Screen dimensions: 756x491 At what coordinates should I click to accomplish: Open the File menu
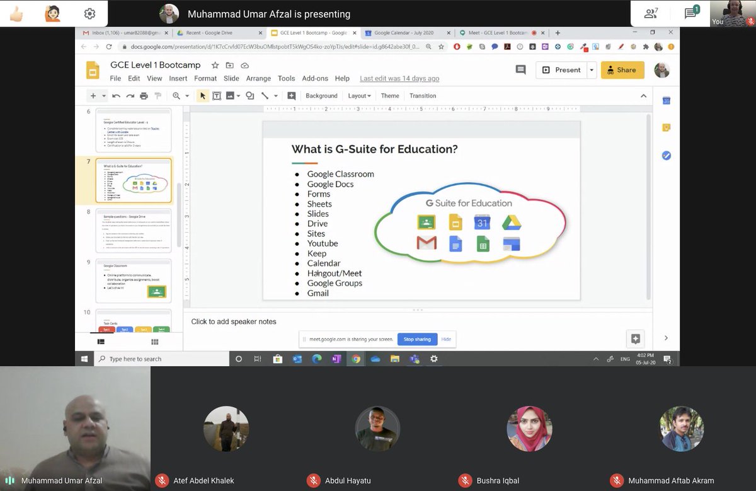tap(115, 78)
